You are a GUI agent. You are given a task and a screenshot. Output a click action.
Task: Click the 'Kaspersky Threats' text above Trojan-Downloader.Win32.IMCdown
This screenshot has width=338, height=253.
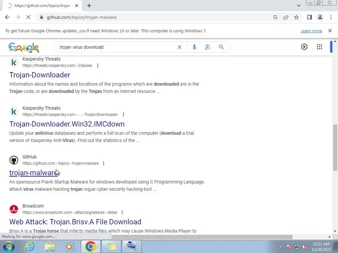pyautogui.click(x=41, y=108)
